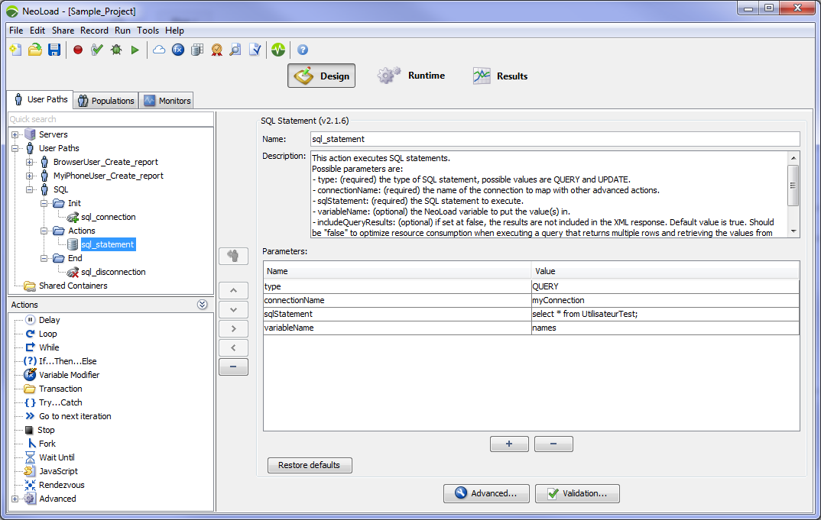Expand the Servers tree node
The image size is (821, 520).
pos(15,135)
